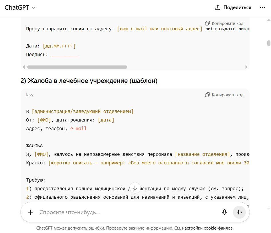Image resolution: width=271 pixels, height=233 pixels.
Task: Click left arrow of horizontal code scrollbar
Action: pyautogui.click(x=24, y=67)
